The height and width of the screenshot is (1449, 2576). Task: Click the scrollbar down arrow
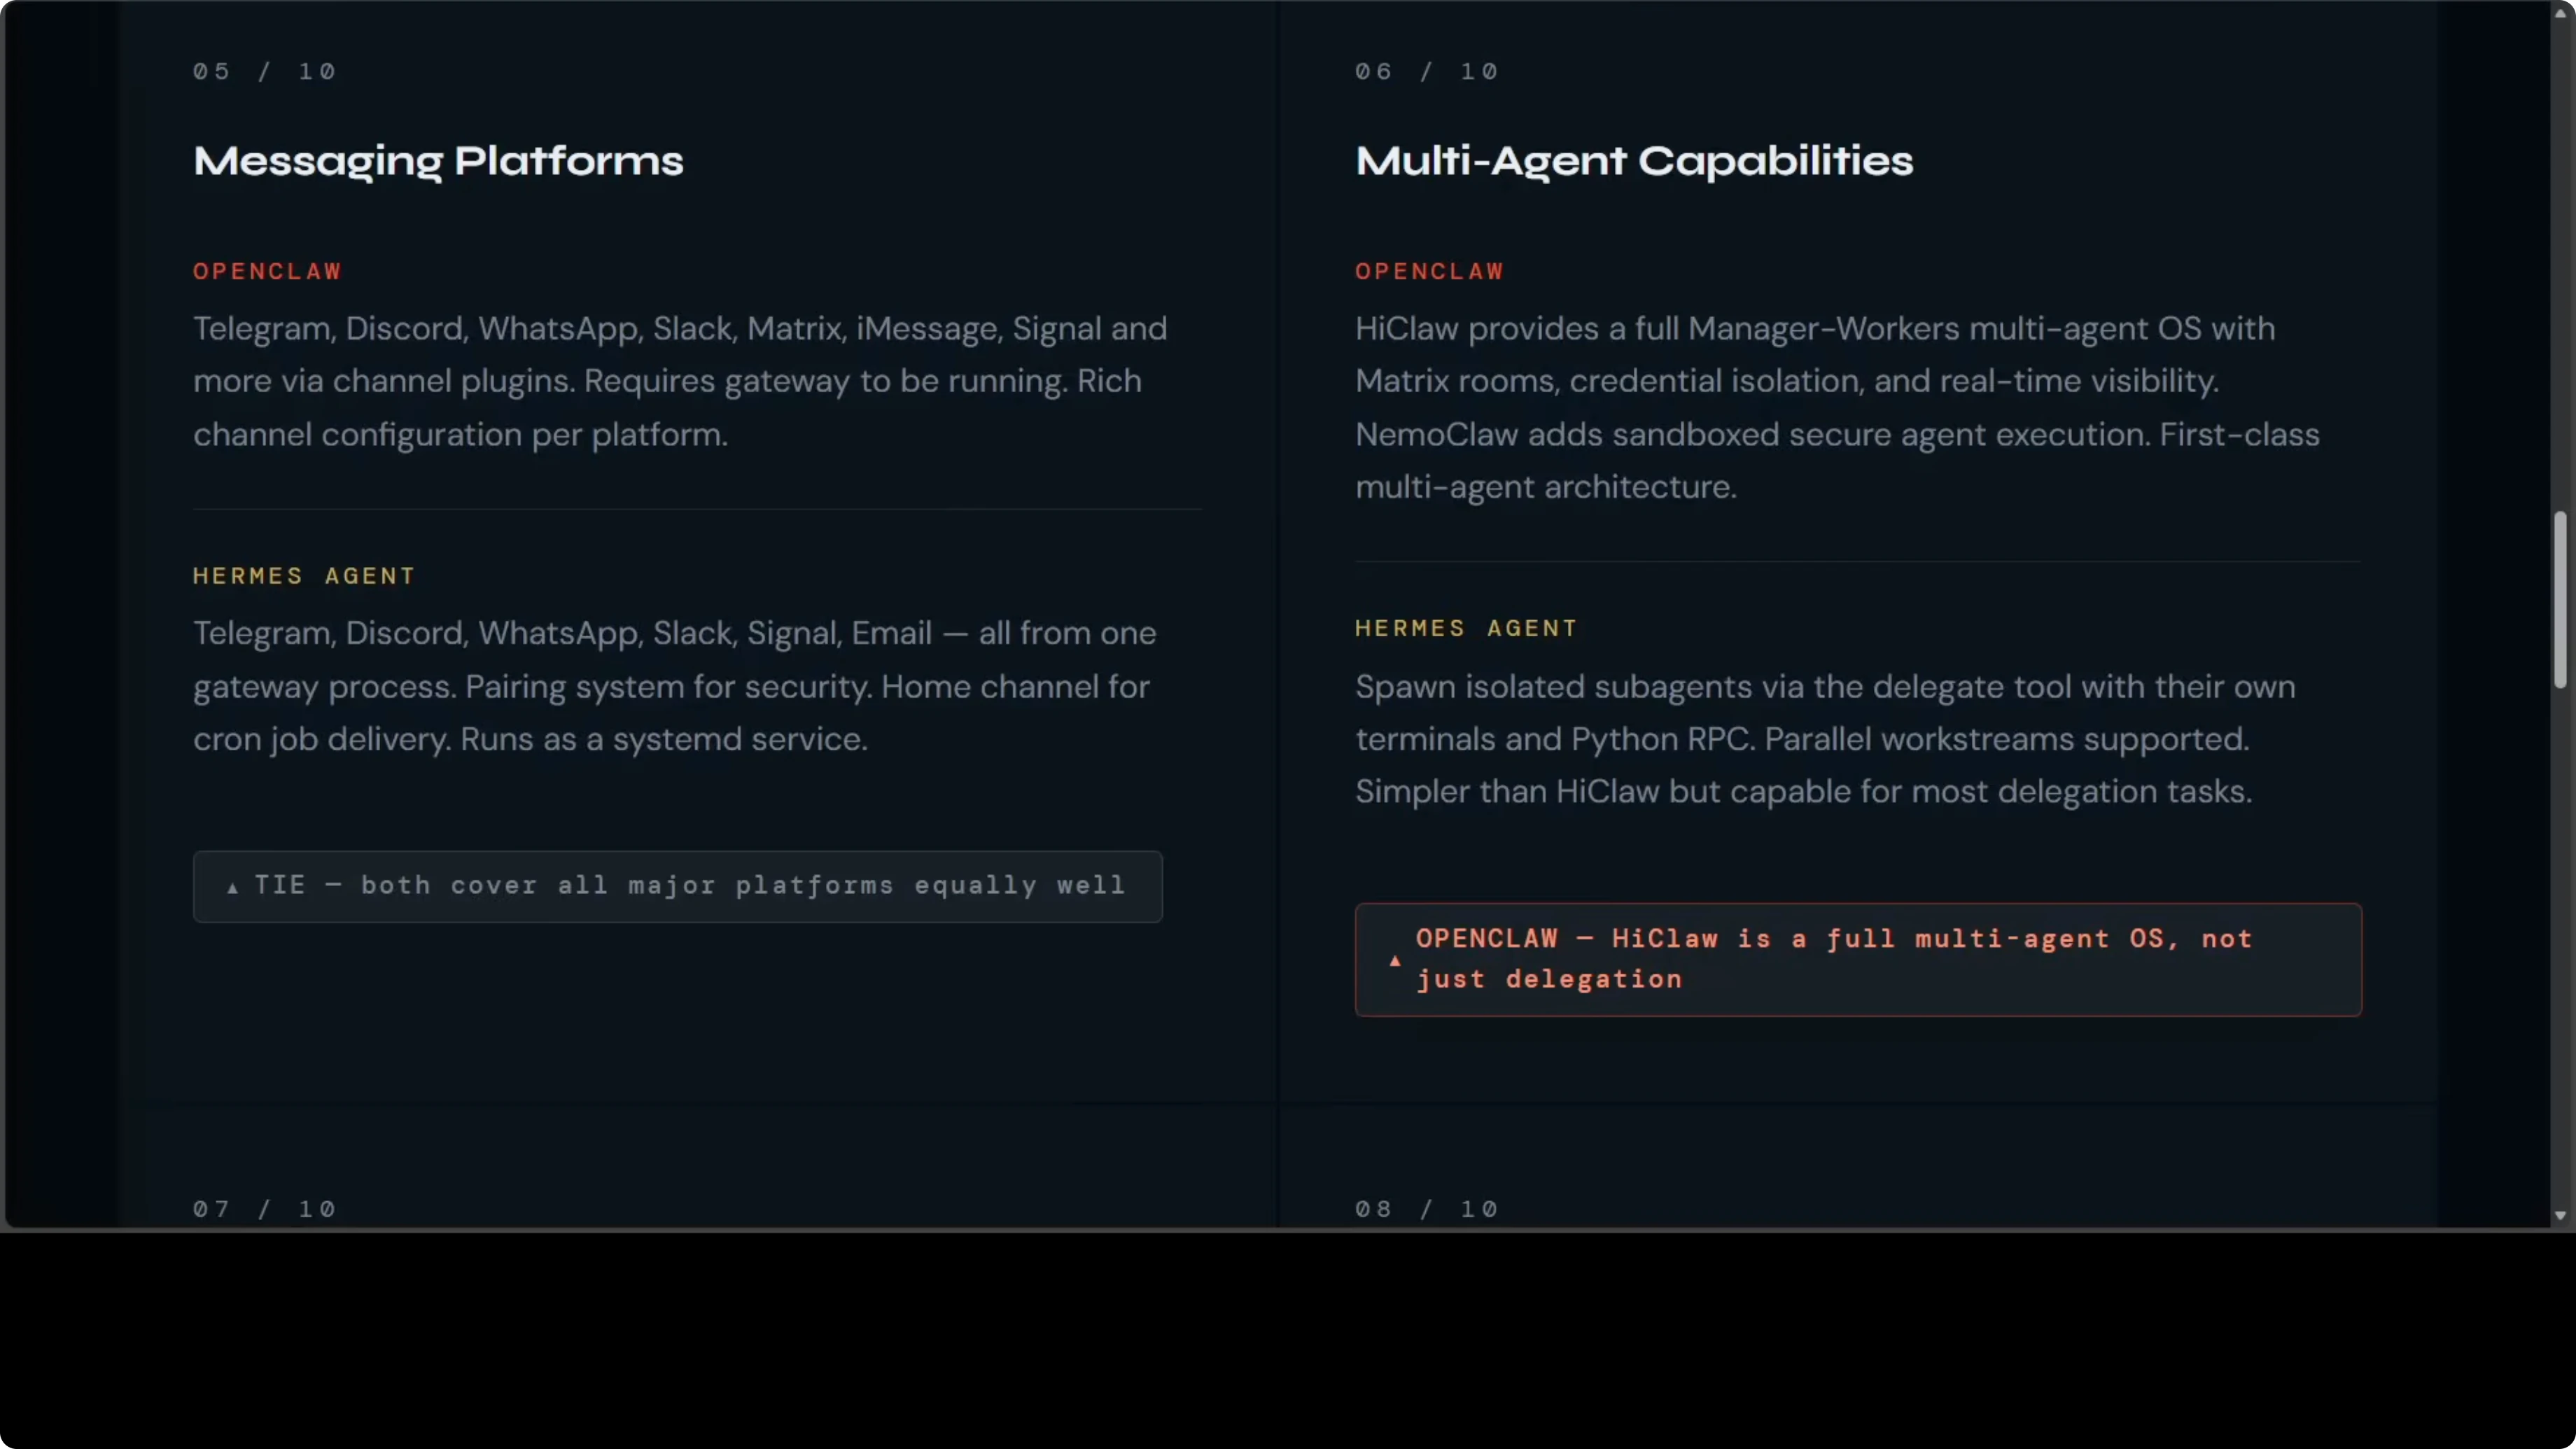click(x=2560, y=1215)
